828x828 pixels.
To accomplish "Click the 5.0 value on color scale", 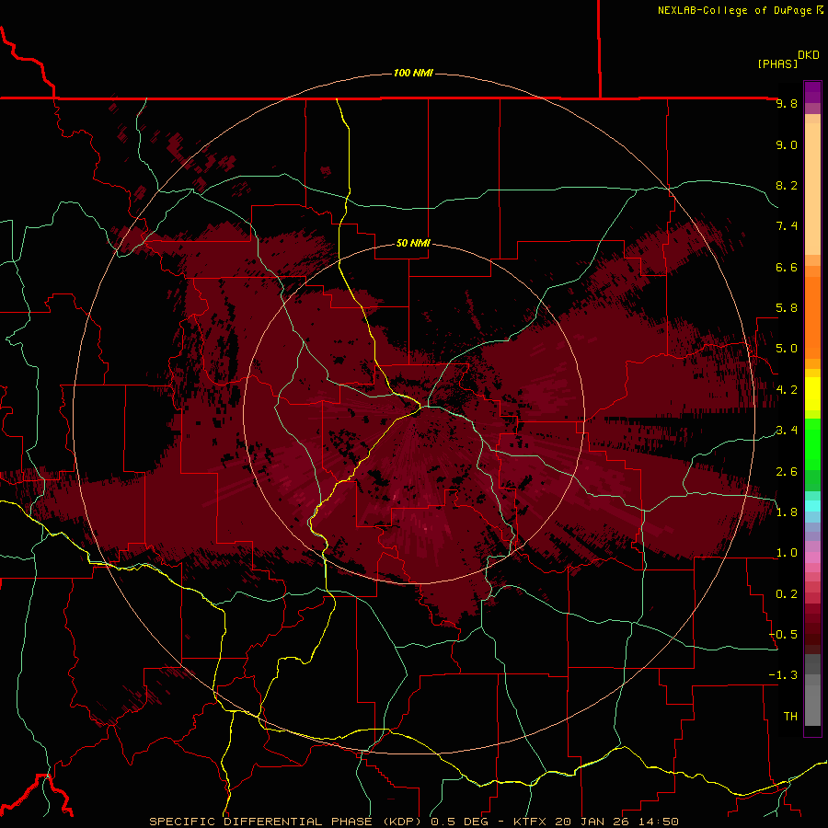I will (787, 349).
